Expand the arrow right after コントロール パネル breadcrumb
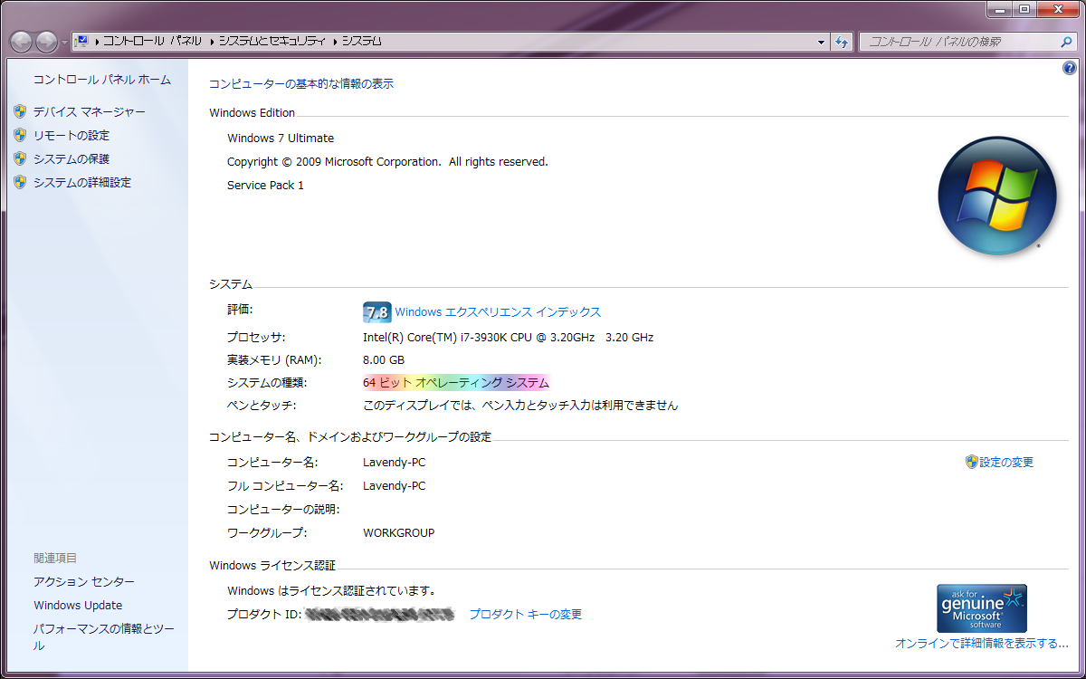The image size is (1086, 679). click(x=212, y=42)
